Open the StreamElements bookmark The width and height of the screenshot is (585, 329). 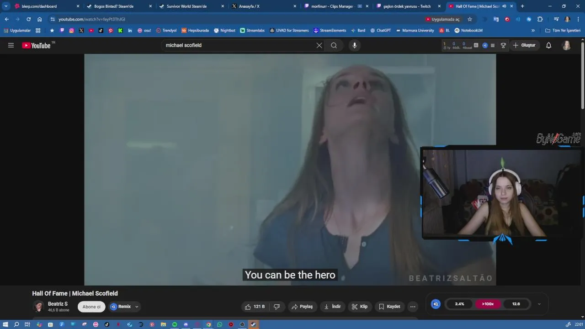330,31
